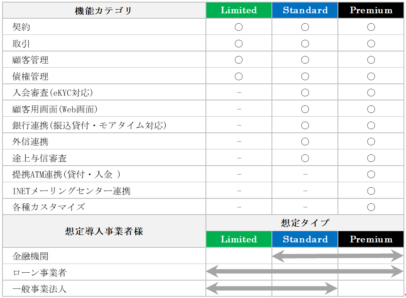The height and width of the screenshot is (298, 406).
Task: Select the 機能カテゴリ header cell
Action: 104,10
